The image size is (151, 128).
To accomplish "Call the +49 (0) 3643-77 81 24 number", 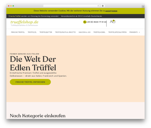I will pyautogui.click(x=96, y=22).
